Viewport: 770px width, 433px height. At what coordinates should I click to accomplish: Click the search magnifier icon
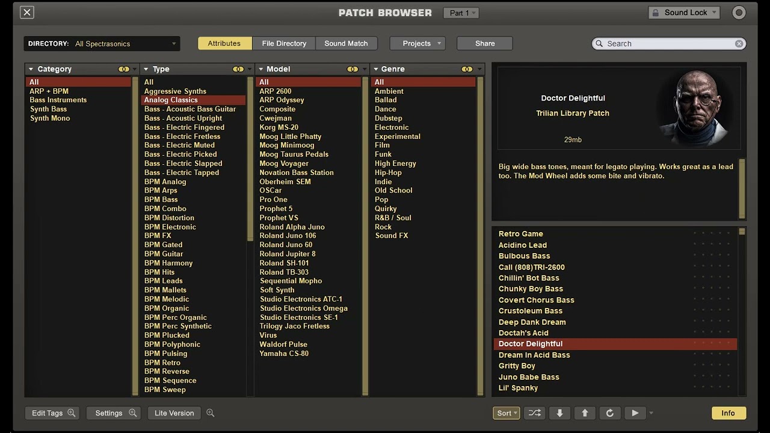click(x=599, y=43)
